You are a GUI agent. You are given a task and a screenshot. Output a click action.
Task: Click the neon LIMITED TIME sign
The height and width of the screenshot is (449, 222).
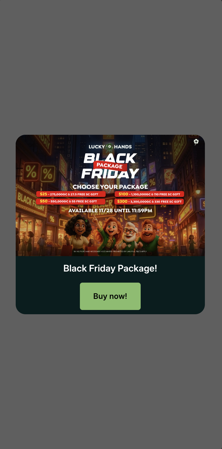point(132,218)
